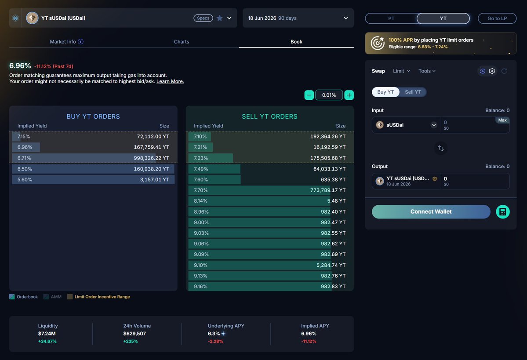The image size is (527, 360).
Task: Click the Go to LP button
Action: click(497, 18)
